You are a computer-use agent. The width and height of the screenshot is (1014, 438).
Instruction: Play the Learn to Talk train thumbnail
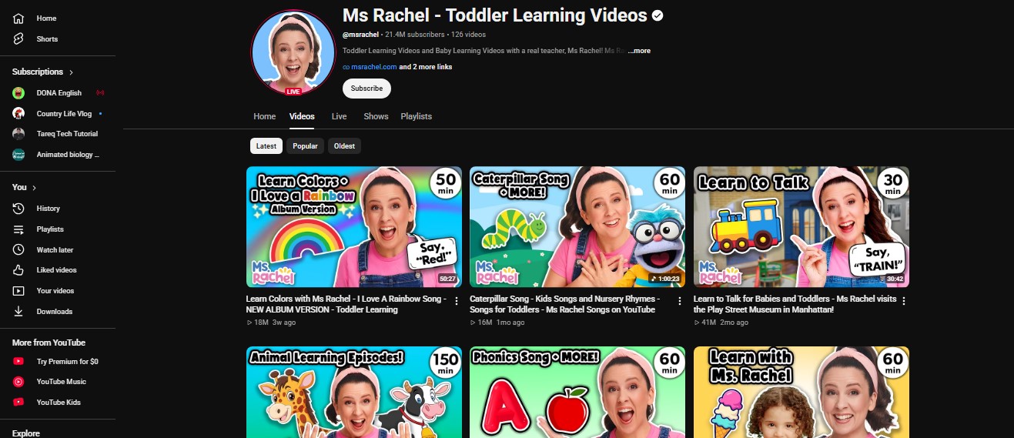click(801, 227)
